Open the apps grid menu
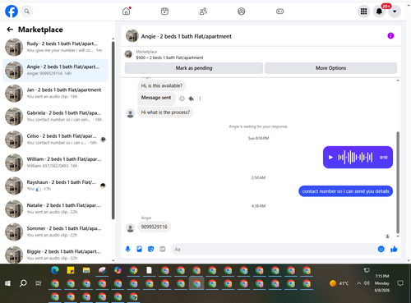The height and width of the screenshot is (303, 411). (x=363, y=11)
